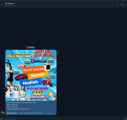Go back using the arrow icon

pyautogui.click(x=2, y=5)
